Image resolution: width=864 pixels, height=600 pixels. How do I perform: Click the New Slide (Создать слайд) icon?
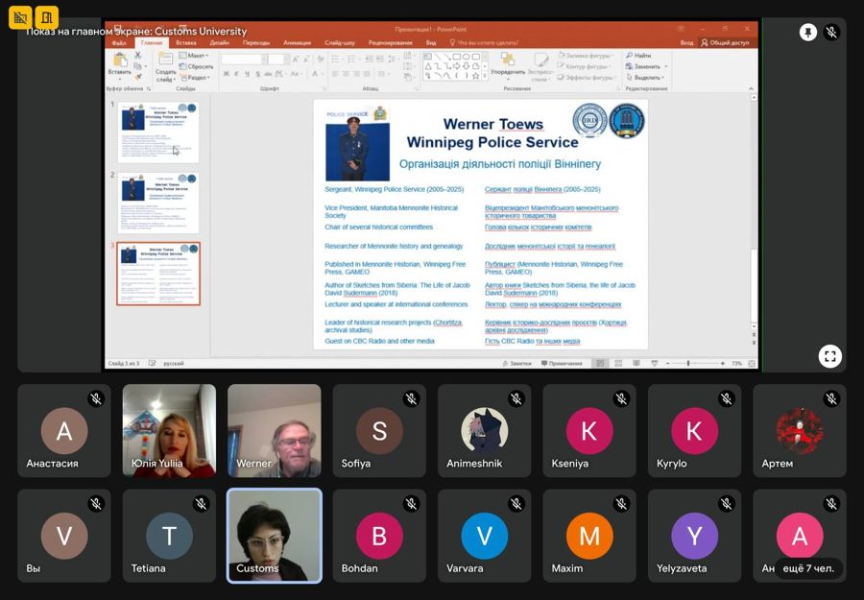[x=165, y=59]
